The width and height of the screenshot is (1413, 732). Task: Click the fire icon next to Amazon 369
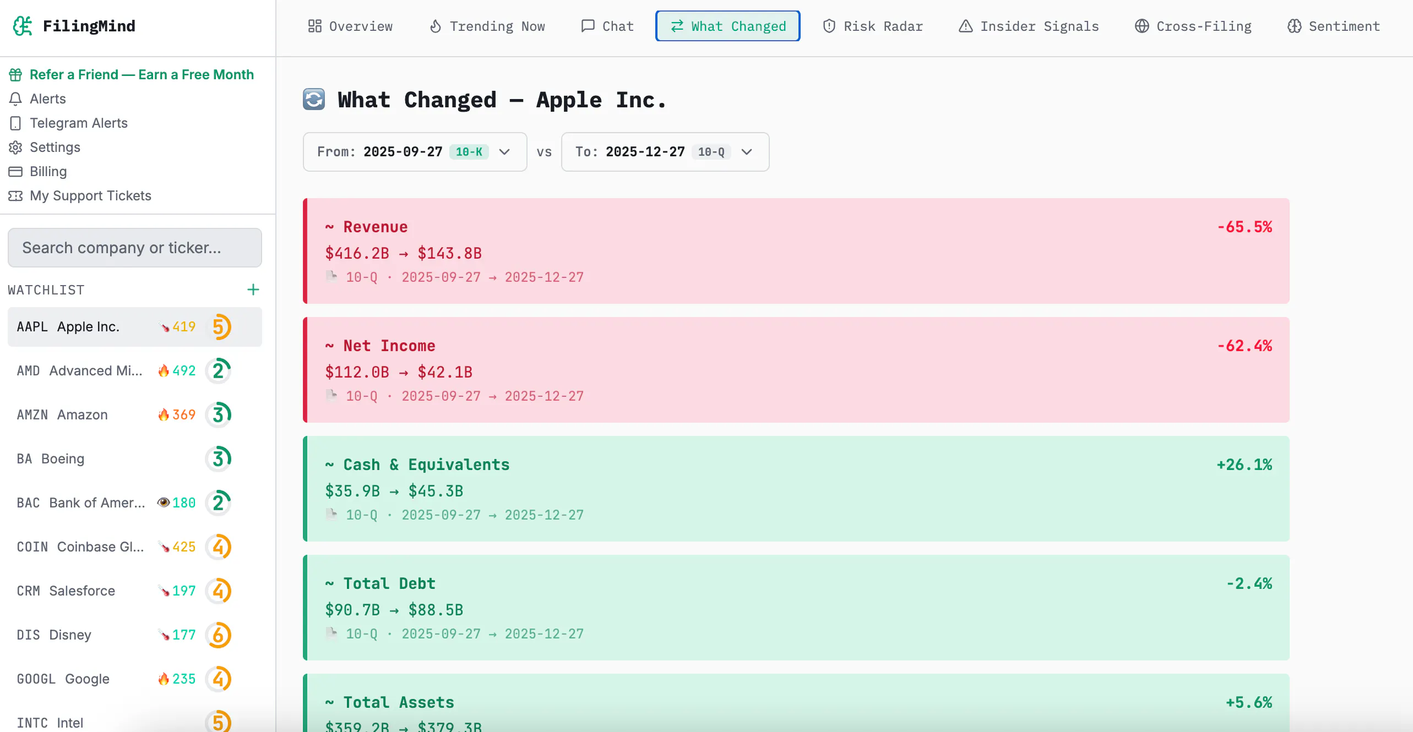[x=164, y=414]
